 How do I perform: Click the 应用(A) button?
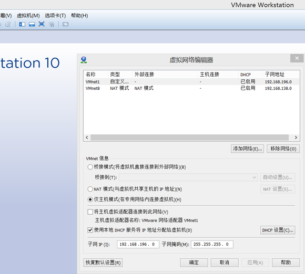coord(255,262)
